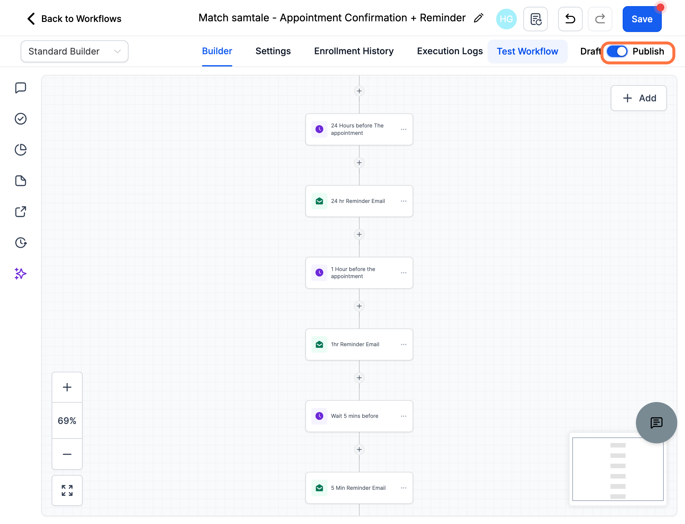
Task: Undo the last change
Action: click(570, 19)
